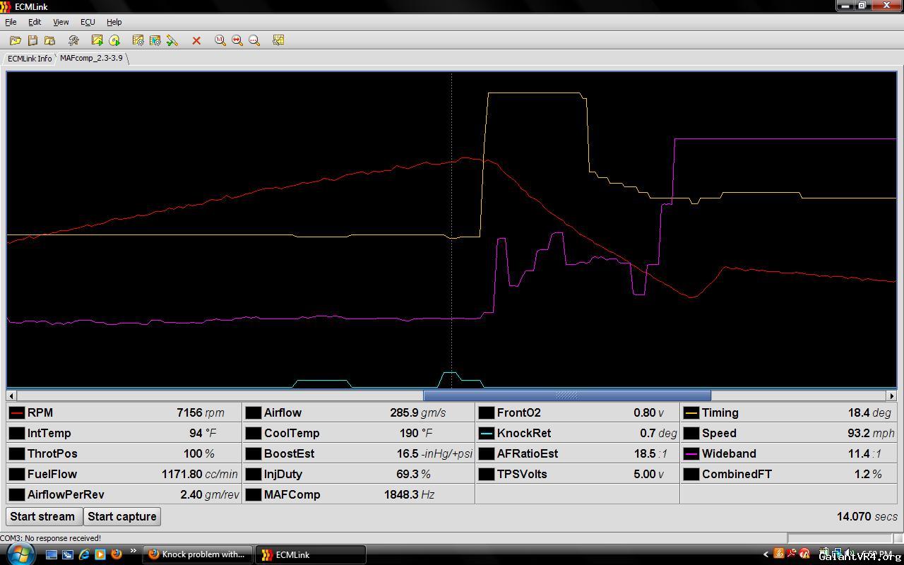This screenshot has width=904, height=565.
Task: Click the red RPM color swatch
Action: pyautogui.click(x=17, y=413)
